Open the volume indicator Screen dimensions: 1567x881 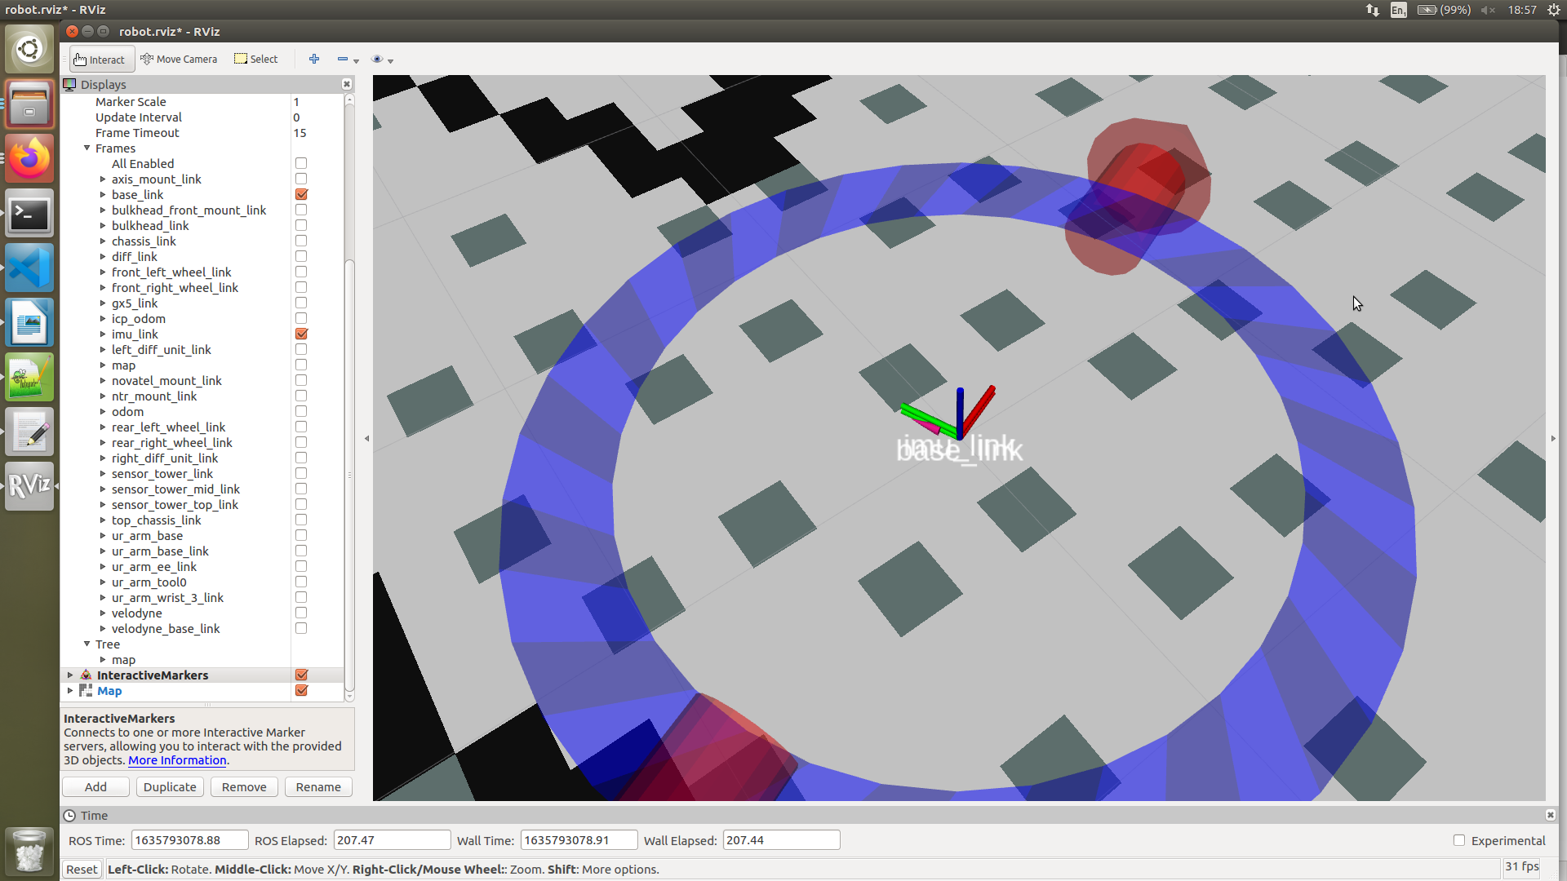pos(1488,10)
